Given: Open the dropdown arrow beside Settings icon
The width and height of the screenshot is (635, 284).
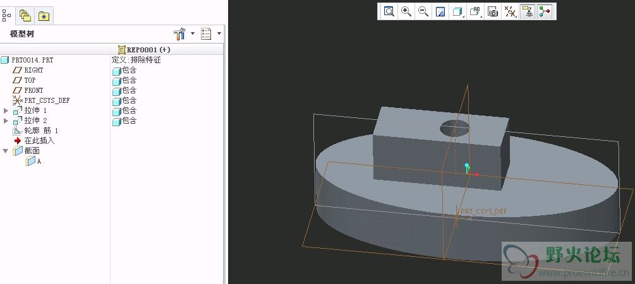Looking at the screenshot, I should point(193,33).
